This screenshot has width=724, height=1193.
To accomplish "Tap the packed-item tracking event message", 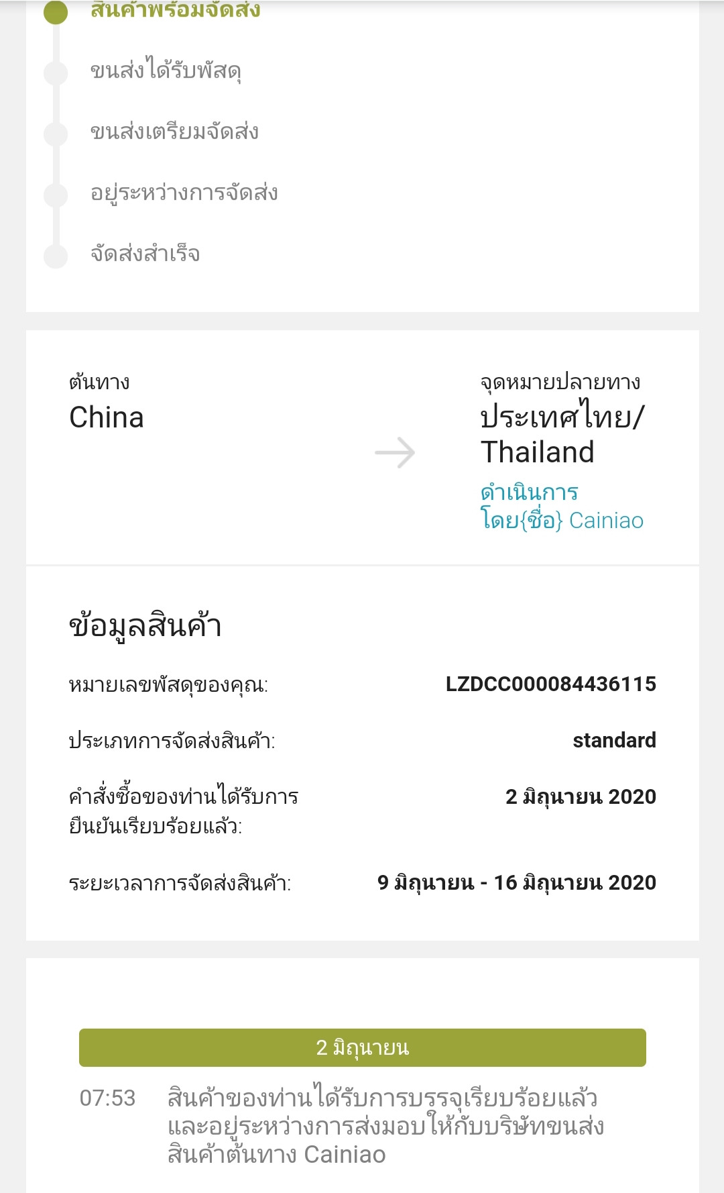I will [x=385, y=1127].
